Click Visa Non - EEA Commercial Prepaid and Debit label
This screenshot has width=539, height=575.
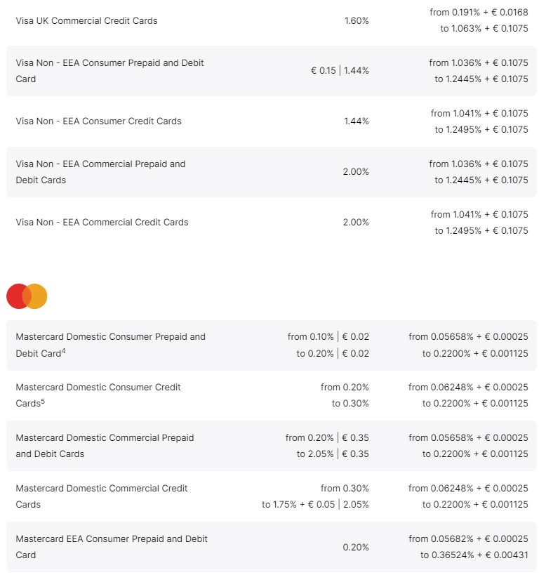[100, 172]
